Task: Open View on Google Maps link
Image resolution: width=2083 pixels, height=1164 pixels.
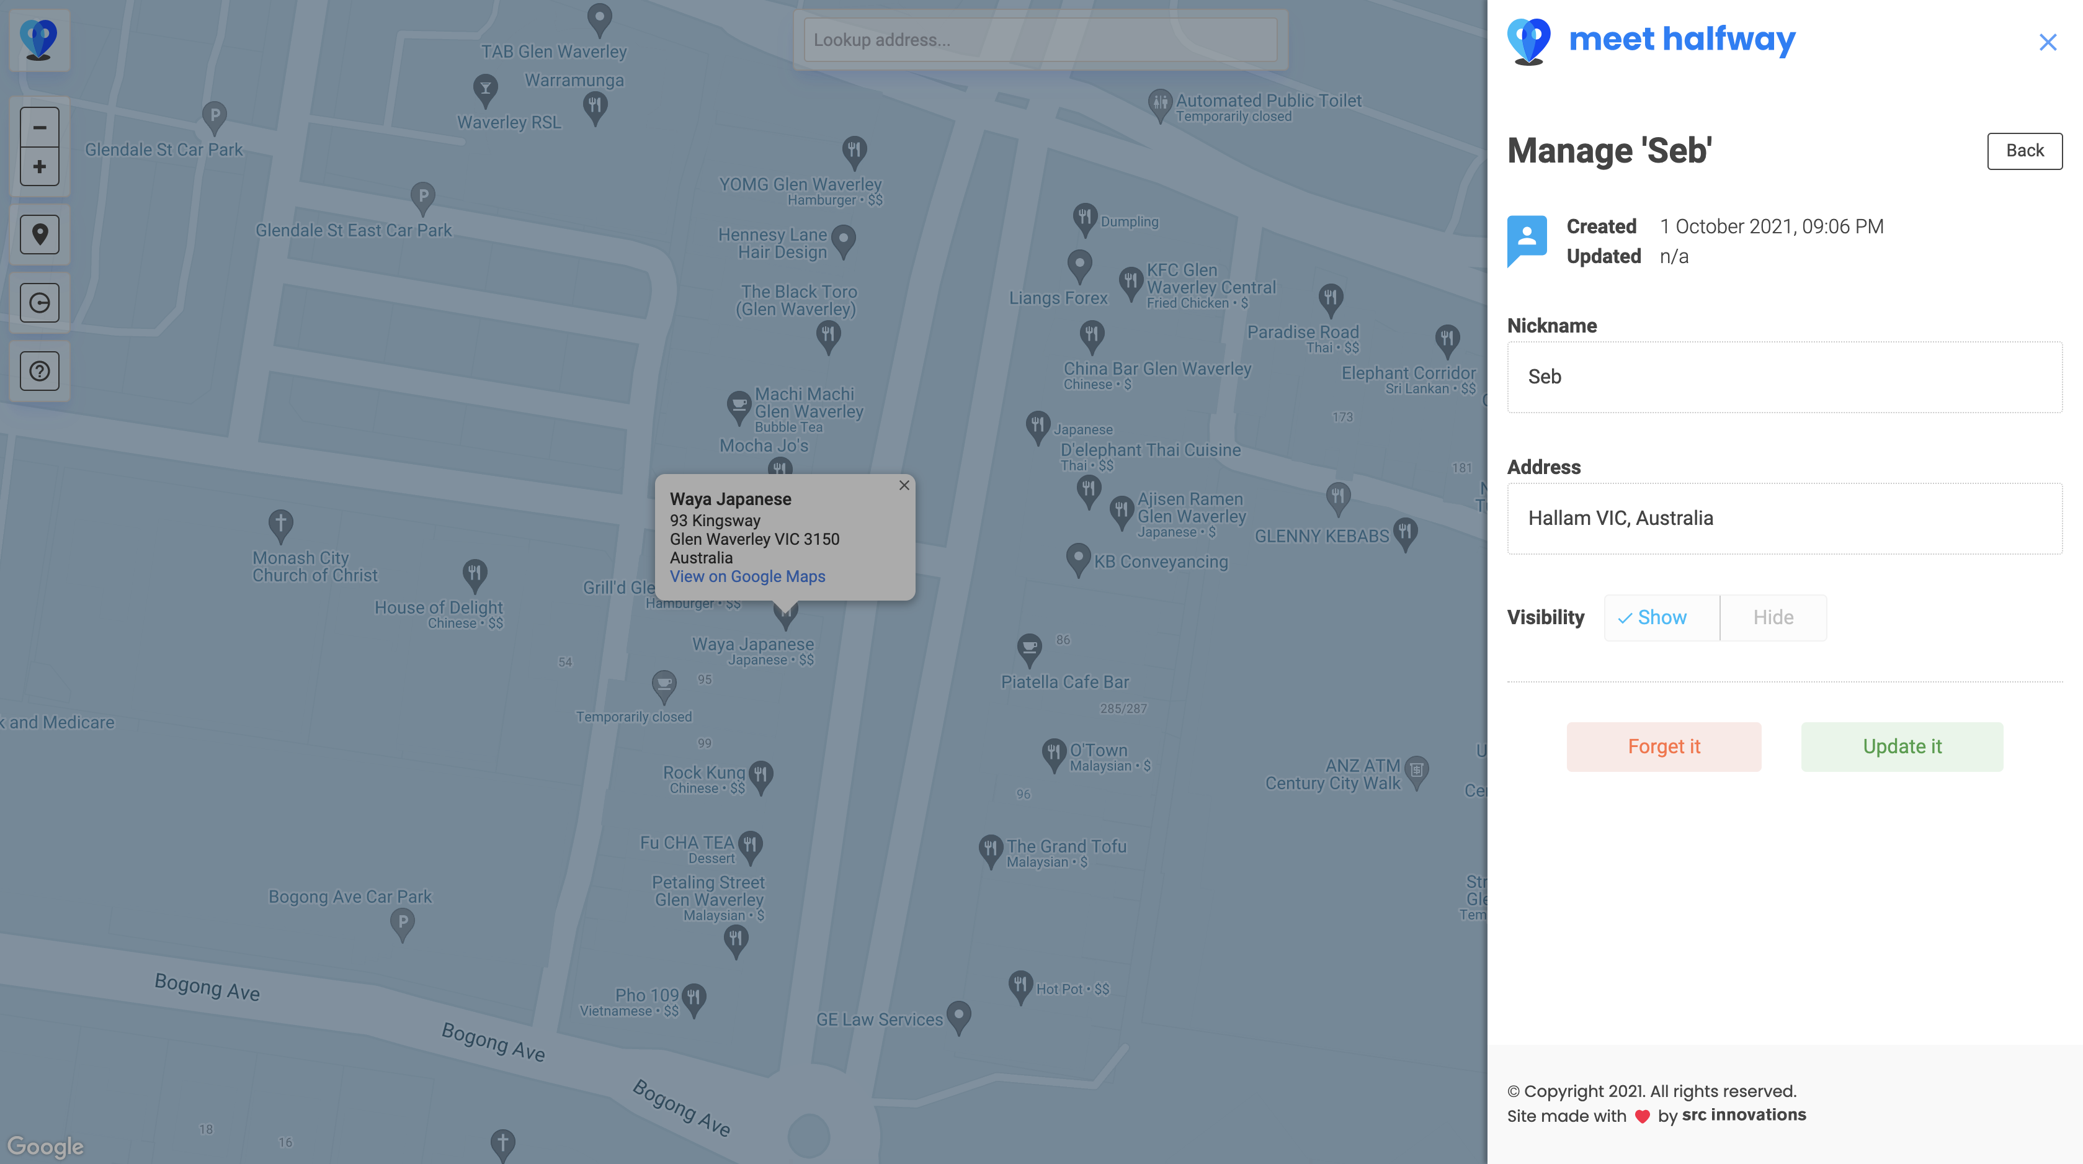Action: click(x=747, y=577)
